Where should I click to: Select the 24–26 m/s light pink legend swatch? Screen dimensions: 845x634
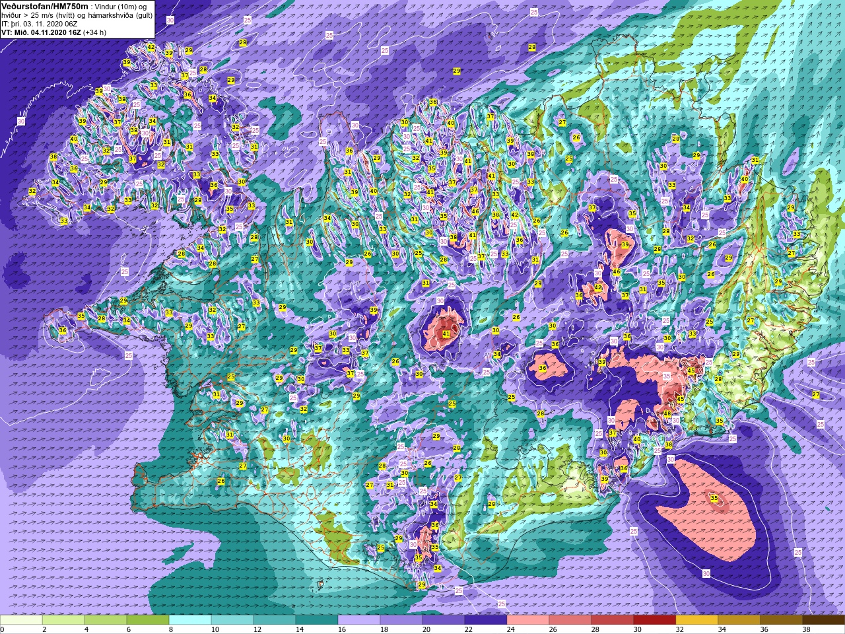coord(528,621)
